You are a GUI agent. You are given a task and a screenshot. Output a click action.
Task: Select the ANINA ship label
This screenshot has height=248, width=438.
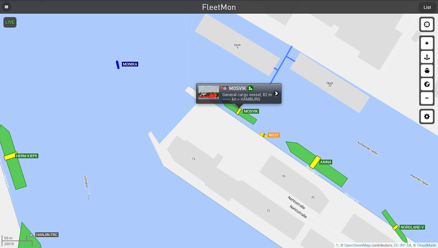326,162
